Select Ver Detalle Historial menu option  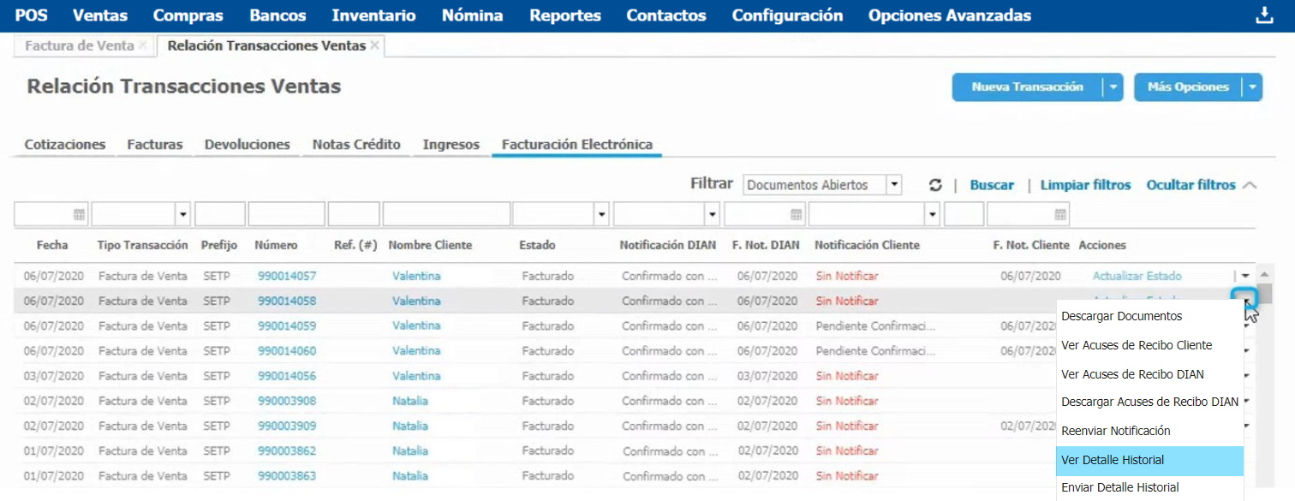[1113, 460]
